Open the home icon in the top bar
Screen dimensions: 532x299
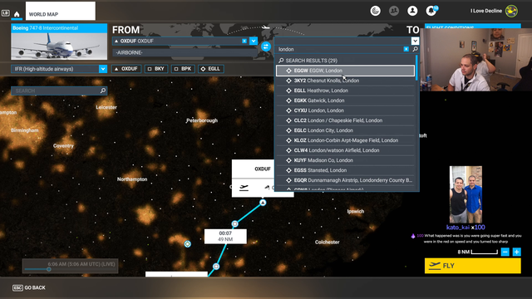pos(17,14)
